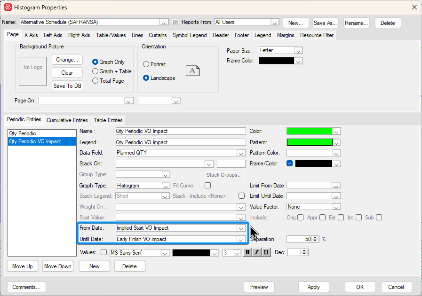The width and height of the screenshot is (422, 296).
Task: Open the Graph Type dropdown
Action: [x=166, y=186]
